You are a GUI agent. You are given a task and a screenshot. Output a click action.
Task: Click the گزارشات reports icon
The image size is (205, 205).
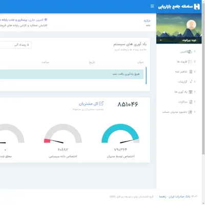coord(191,81)
